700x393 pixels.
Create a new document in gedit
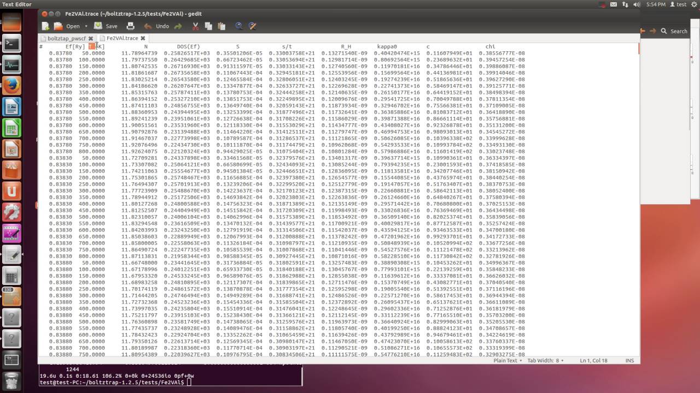(x=46, y=26)
